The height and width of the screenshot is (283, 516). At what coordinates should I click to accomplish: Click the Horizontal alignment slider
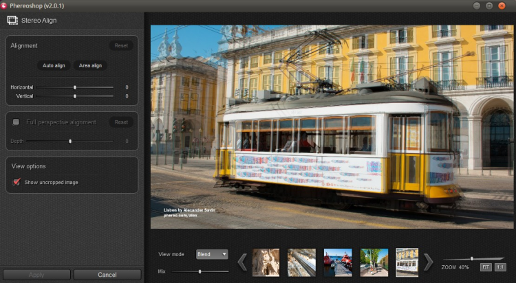pyautogui.click(x=75, y=87)
